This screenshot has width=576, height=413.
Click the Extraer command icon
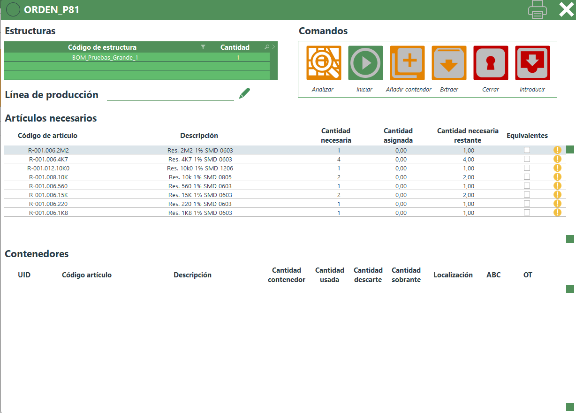coord(449,63)
